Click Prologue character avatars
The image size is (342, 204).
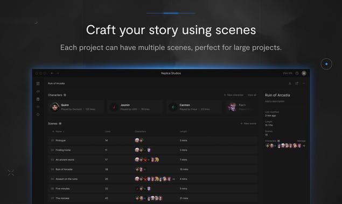click(139, 141)
